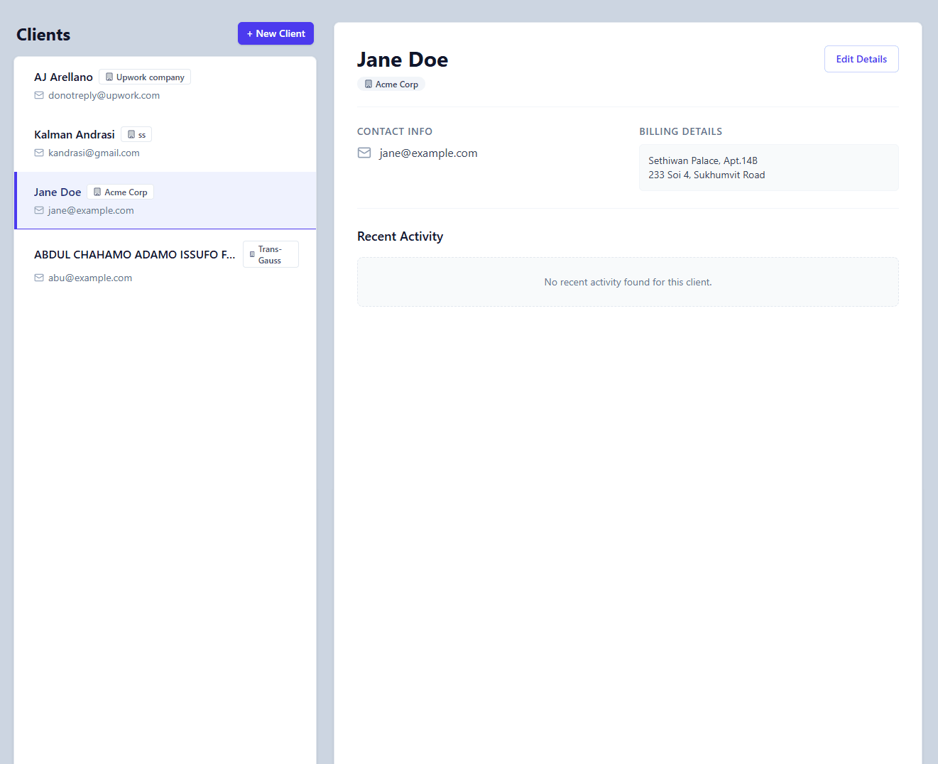Select Jane Doe in the client list

coord(165,201)
